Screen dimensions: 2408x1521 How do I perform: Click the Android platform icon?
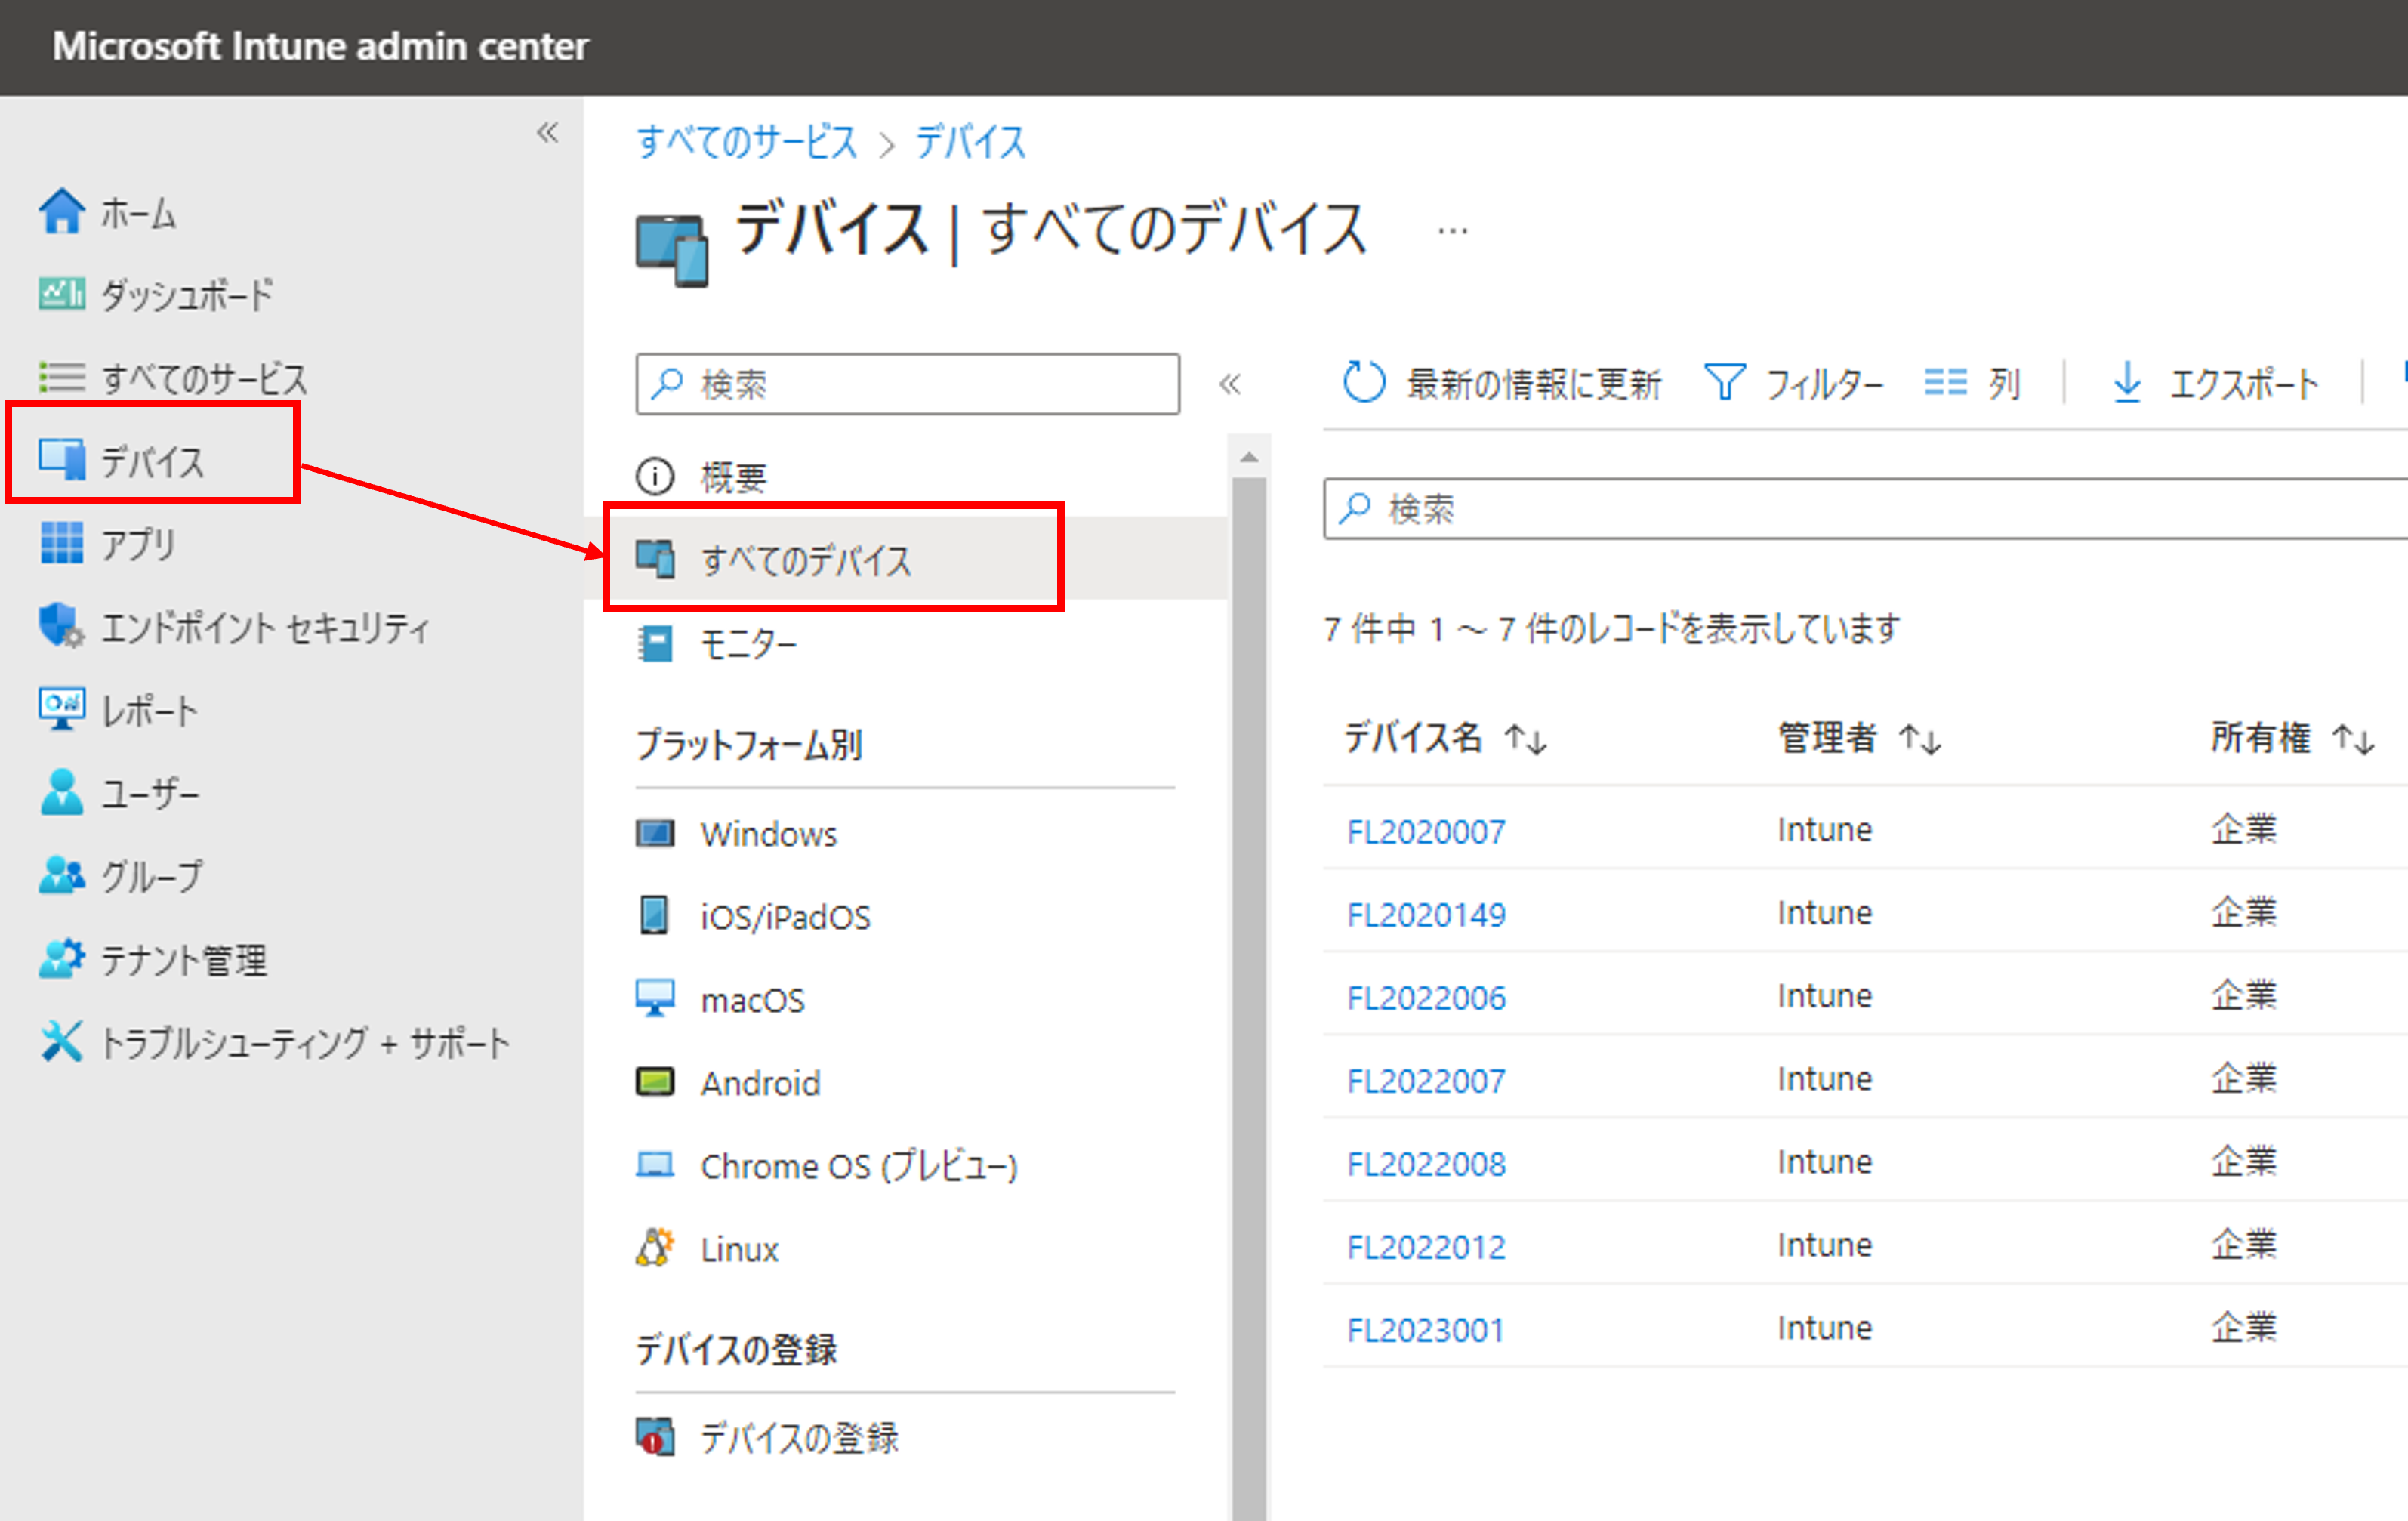655,1082
